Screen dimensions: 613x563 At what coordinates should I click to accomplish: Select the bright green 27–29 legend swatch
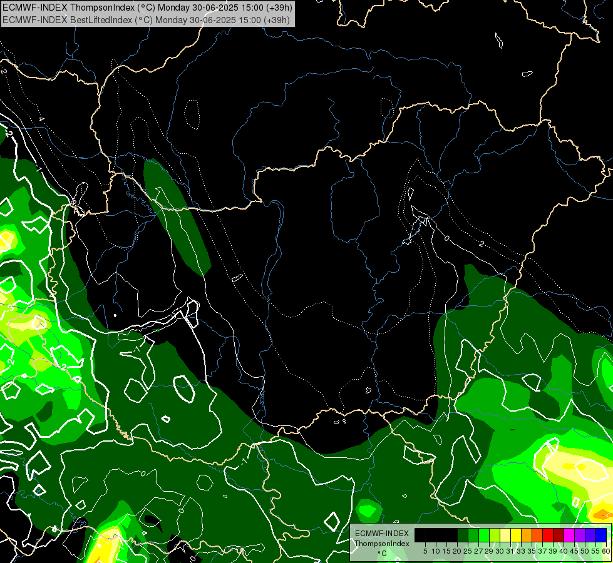[484, 535]
